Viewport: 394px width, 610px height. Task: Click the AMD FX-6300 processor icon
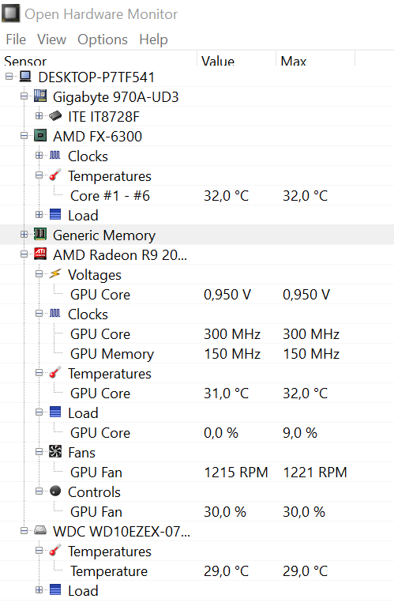40,136
